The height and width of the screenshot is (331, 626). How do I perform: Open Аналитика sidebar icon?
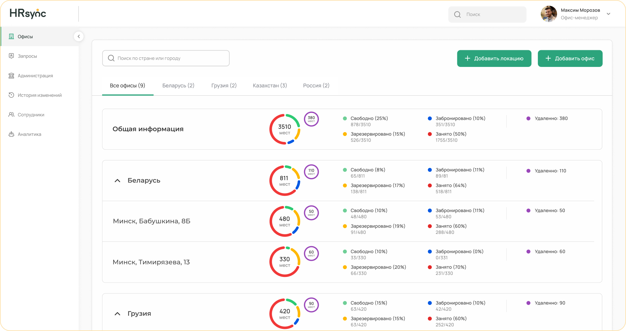pos(11,134)
